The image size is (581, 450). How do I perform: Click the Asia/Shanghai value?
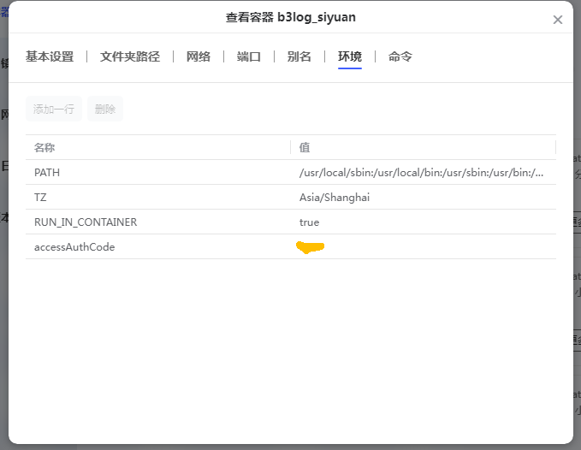click(x=335, y=198)
